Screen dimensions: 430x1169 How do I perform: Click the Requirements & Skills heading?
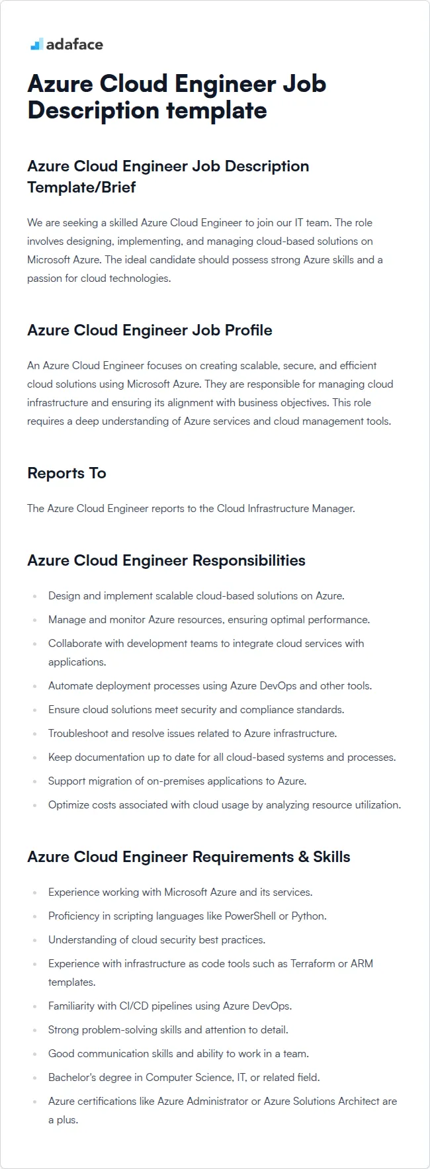tap(189, 856)
